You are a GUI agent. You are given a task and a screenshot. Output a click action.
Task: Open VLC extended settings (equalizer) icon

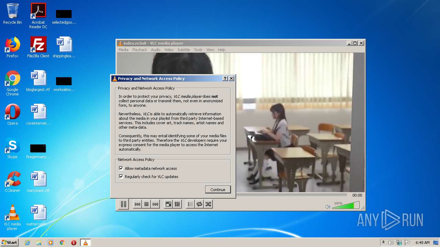[x=177, y=204]
